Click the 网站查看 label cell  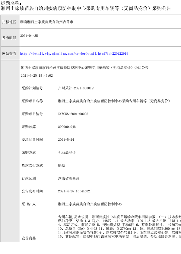pos(10,53)
